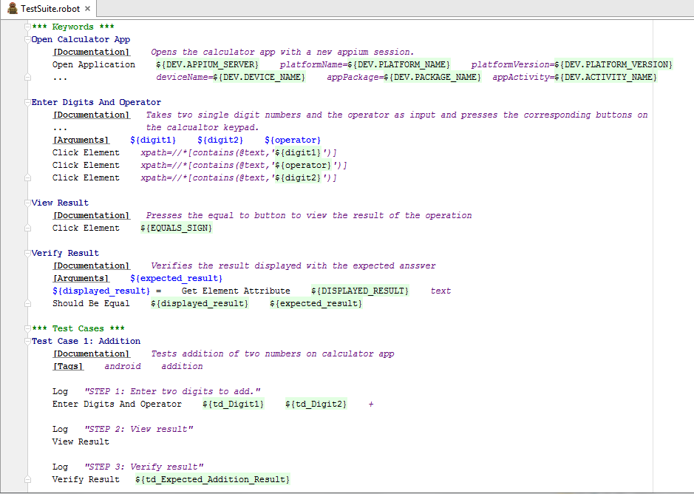
Task: Collapse the Test Cases section
Action: point(27,329)
